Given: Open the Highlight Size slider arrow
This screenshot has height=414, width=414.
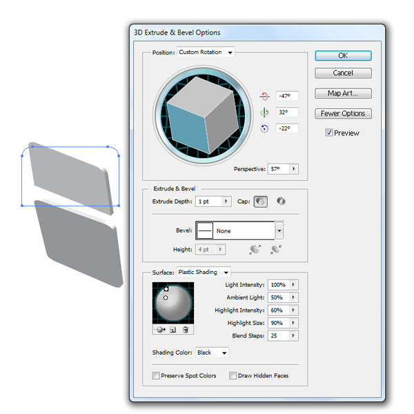Looking at the screenshot, I should pos(293,323).
